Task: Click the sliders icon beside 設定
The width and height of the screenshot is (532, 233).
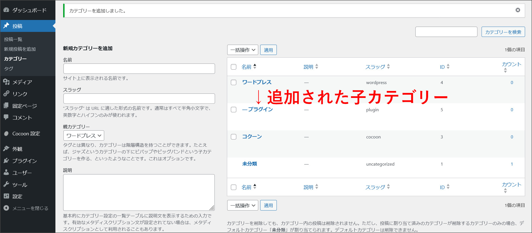Action: 6,196
